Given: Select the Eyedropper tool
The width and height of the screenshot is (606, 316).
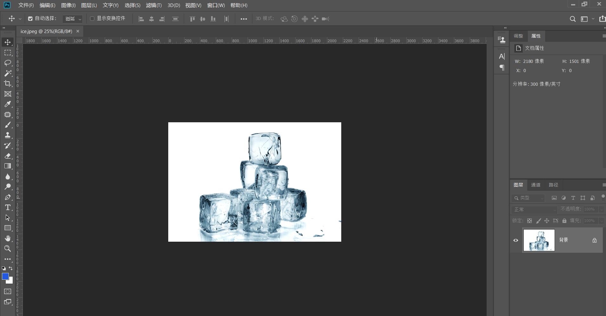Looking at the screenshot, I should coord(8,104).
